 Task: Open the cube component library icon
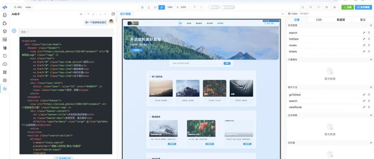click(5, 31)
